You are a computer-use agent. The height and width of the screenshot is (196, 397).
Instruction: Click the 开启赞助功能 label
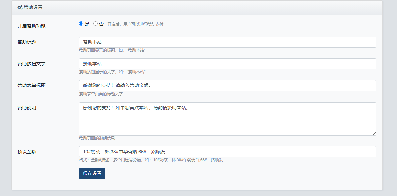(x=31, y=26)
